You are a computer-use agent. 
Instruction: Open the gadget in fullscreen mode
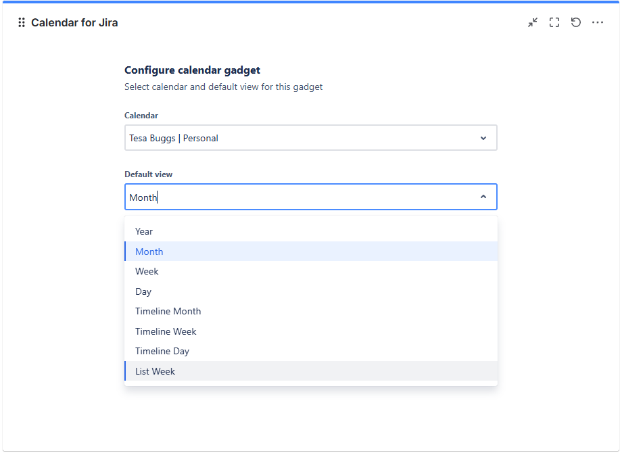point(554,22)
